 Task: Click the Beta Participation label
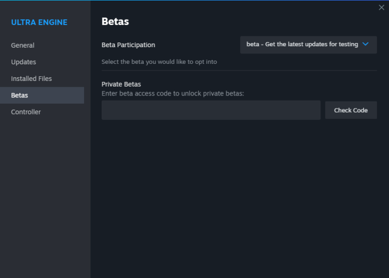point(128,45)
